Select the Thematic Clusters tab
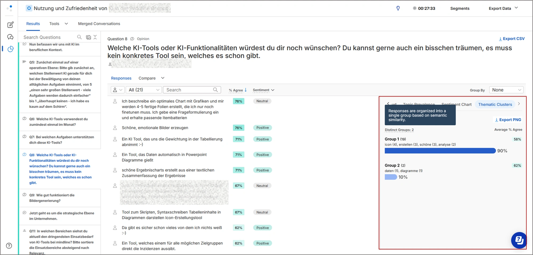The width and height of the screenshot is (533, 255). [x=495, y=105]
